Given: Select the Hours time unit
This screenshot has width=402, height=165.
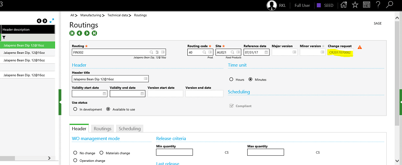Looking at the screenshot, I should click(231, 79).
